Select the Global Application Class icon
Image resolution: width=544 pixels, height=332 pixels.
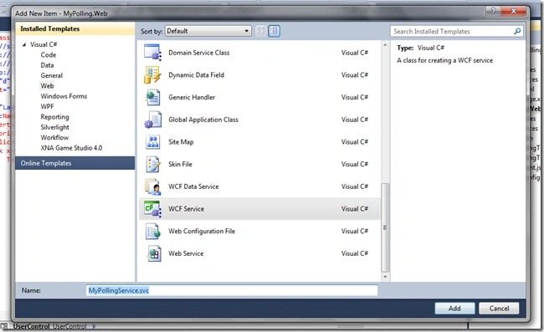(152, 120)
